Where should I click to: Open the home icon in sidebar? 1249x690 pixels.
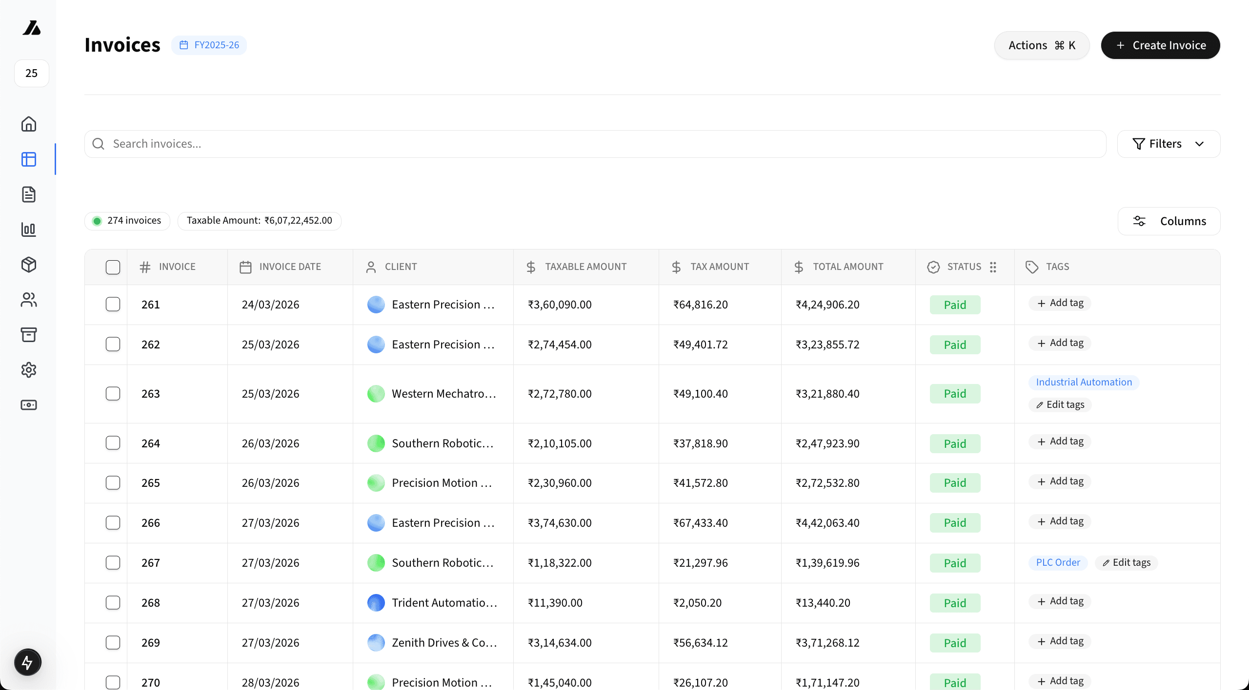pyautogui.click(x=29, y=124)
